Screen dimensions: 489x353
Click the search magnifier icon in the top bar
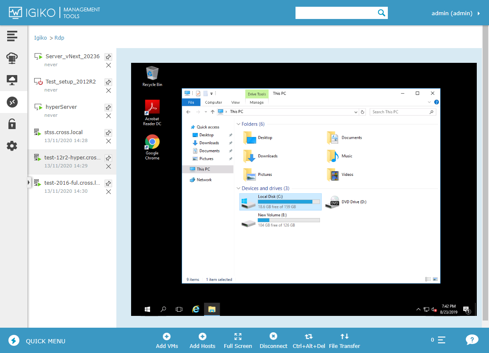382,13
